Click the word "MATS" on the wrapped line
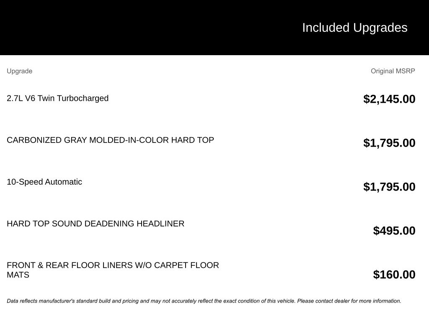The width and height of the screenshot is (429, 321). coord(18,275)
